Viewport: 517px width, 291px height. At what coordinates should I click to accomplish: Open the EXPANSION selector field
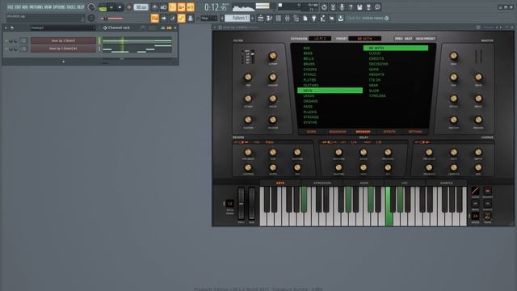(x=320, y=39)
